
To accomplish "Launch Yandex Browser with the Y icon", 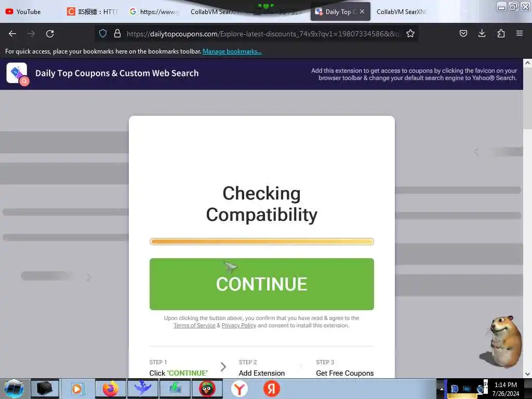I will coord(240,389).
